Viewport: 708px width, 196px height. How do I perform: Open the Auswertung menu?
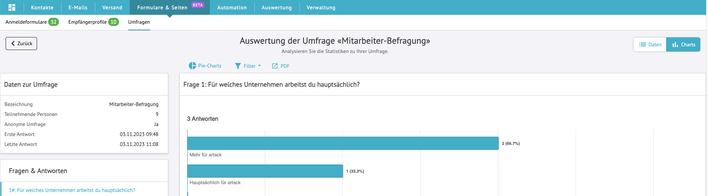(277, 7)
